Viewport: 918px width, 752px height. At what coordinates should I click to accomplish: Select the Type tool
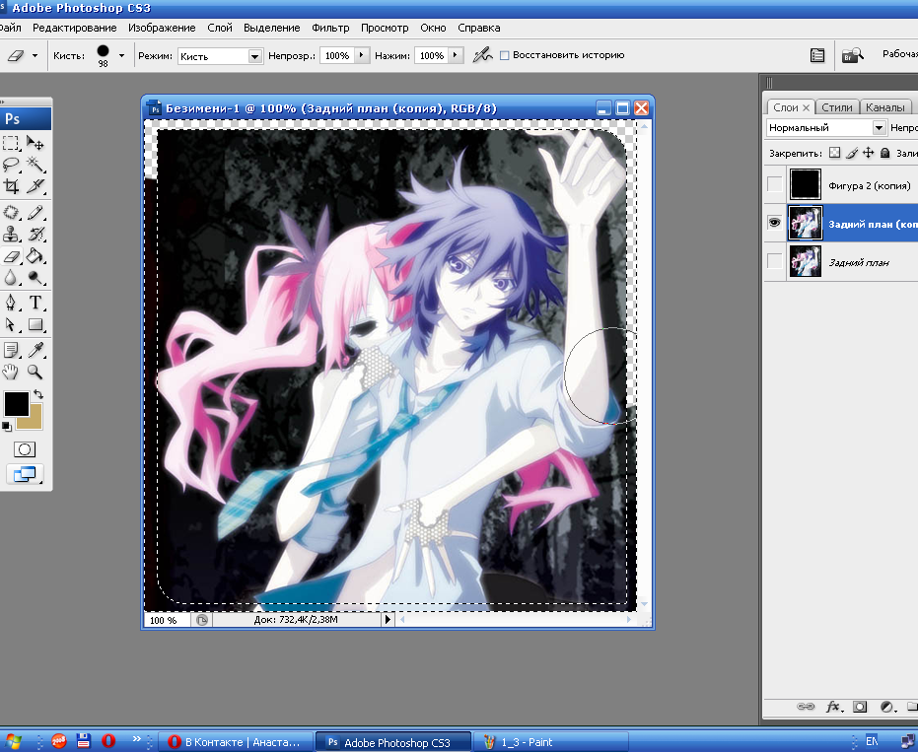(x=35, y=303)
